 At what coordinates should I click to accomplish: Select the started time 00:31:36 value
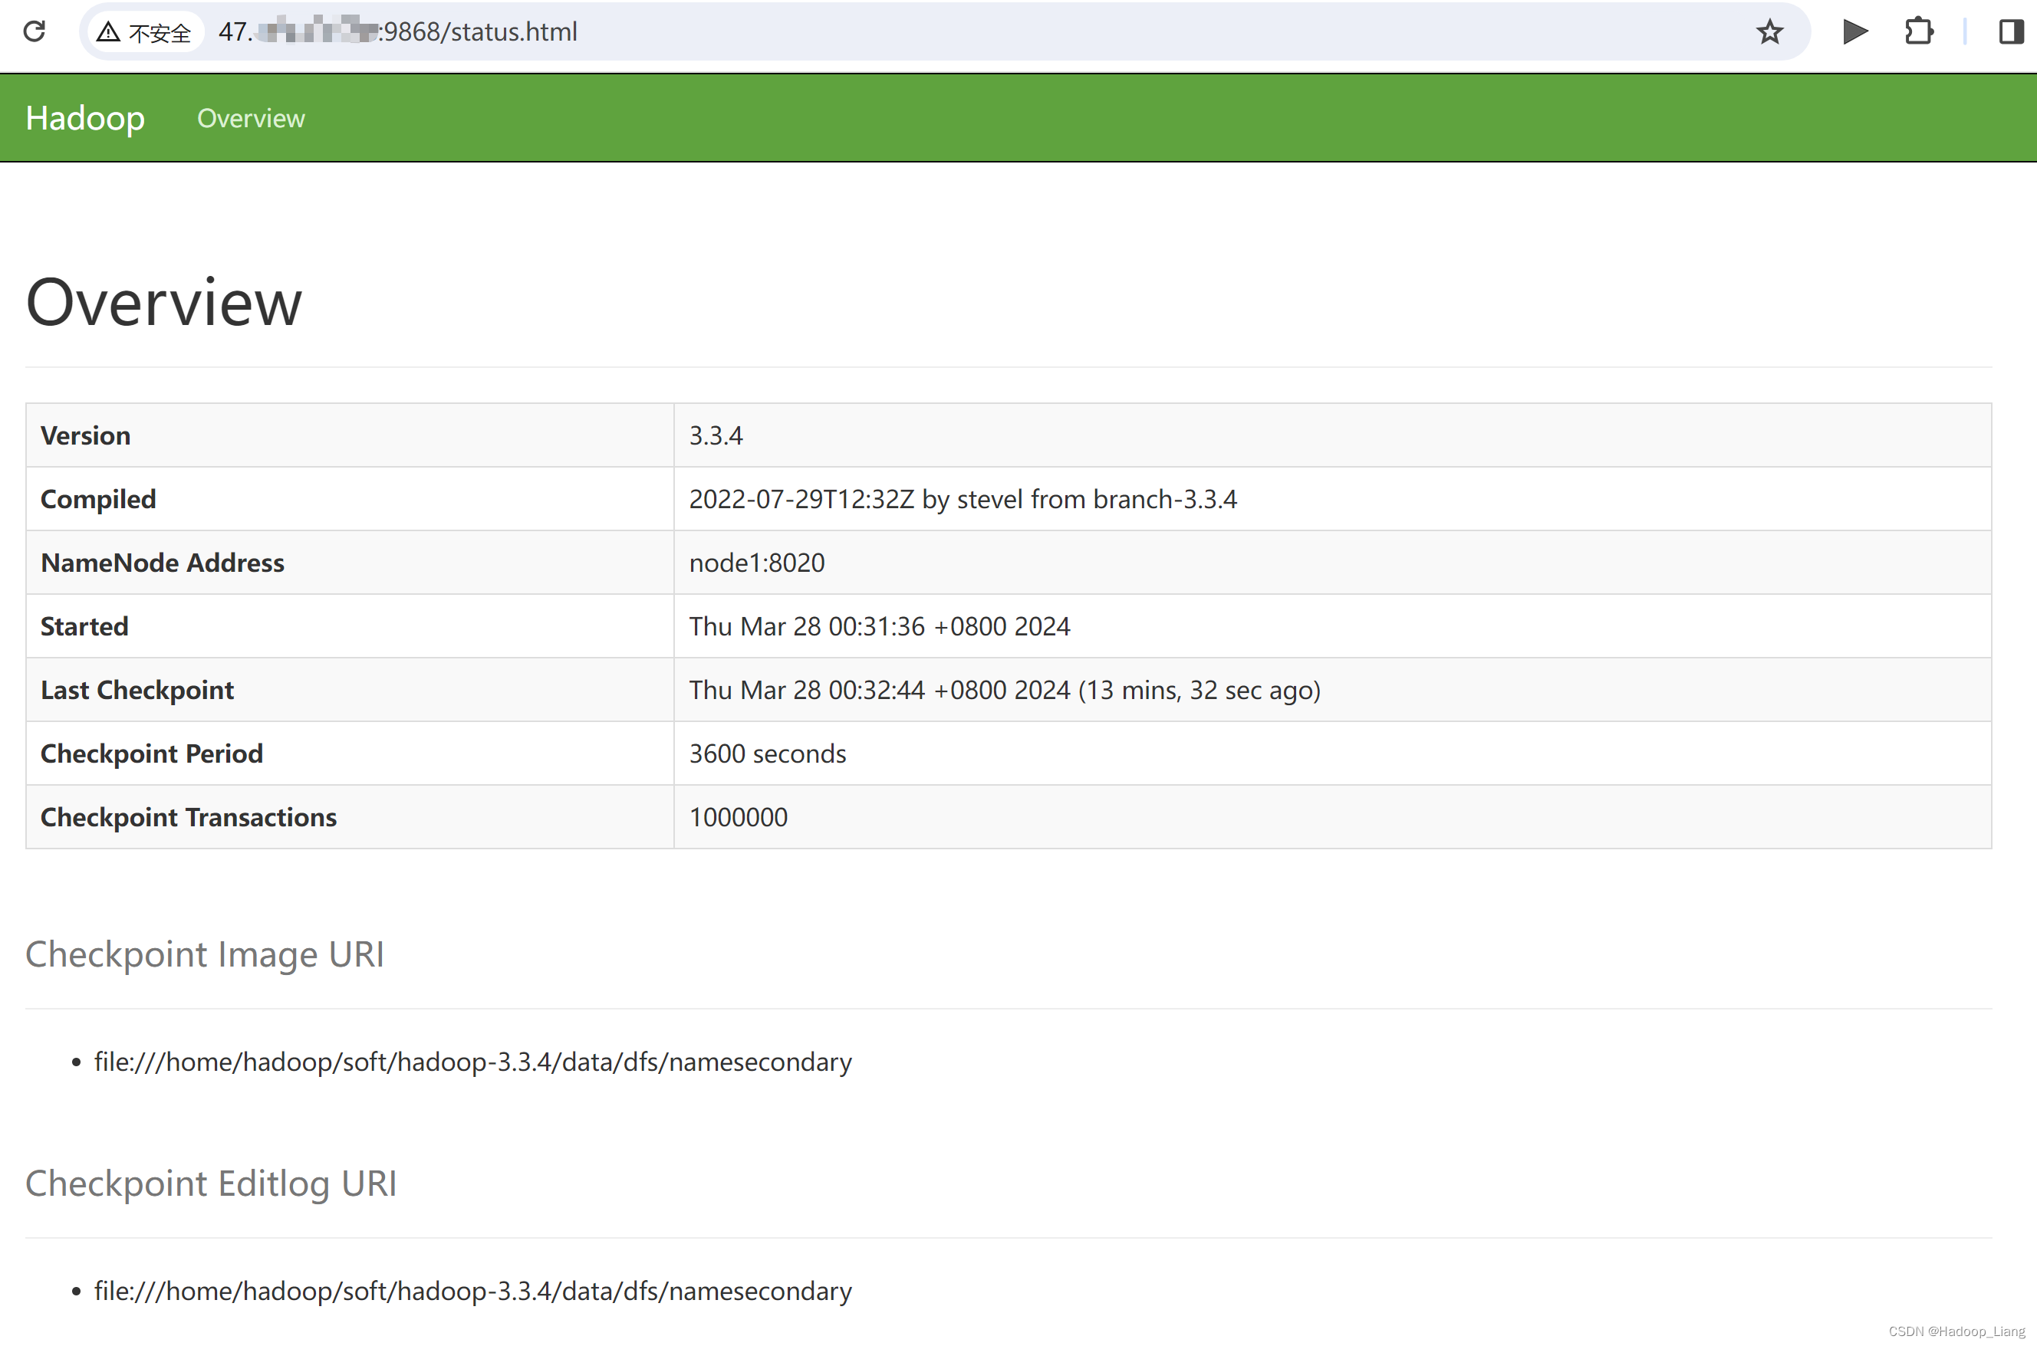coord(880,625)
